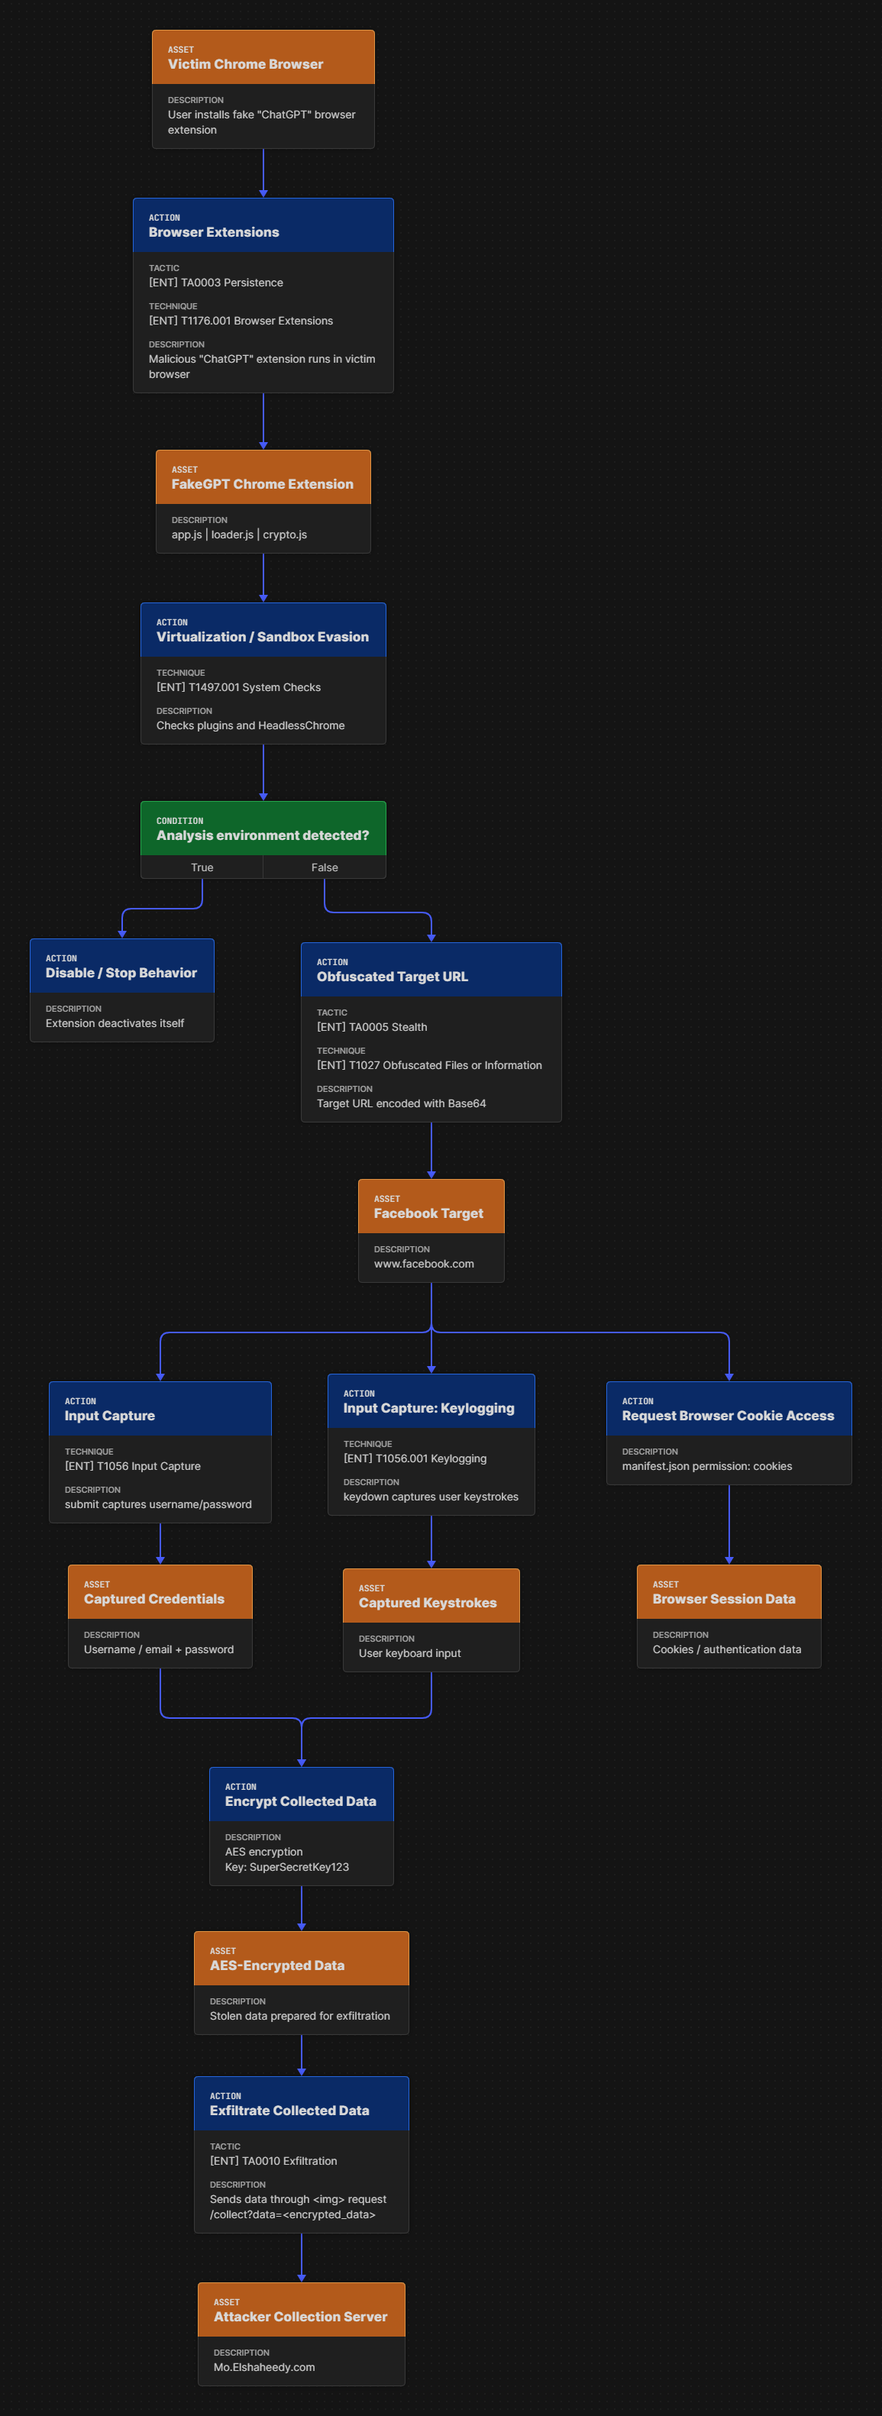The height and width of the screenshot is (2416, 882).
Task: Click the AES-Encrypted Data asset node
Action: point(301,1983)
